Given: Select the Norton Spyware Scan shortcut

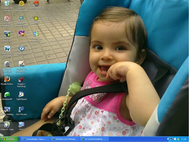Looking at the screenshot, I should tap(21, 6).
